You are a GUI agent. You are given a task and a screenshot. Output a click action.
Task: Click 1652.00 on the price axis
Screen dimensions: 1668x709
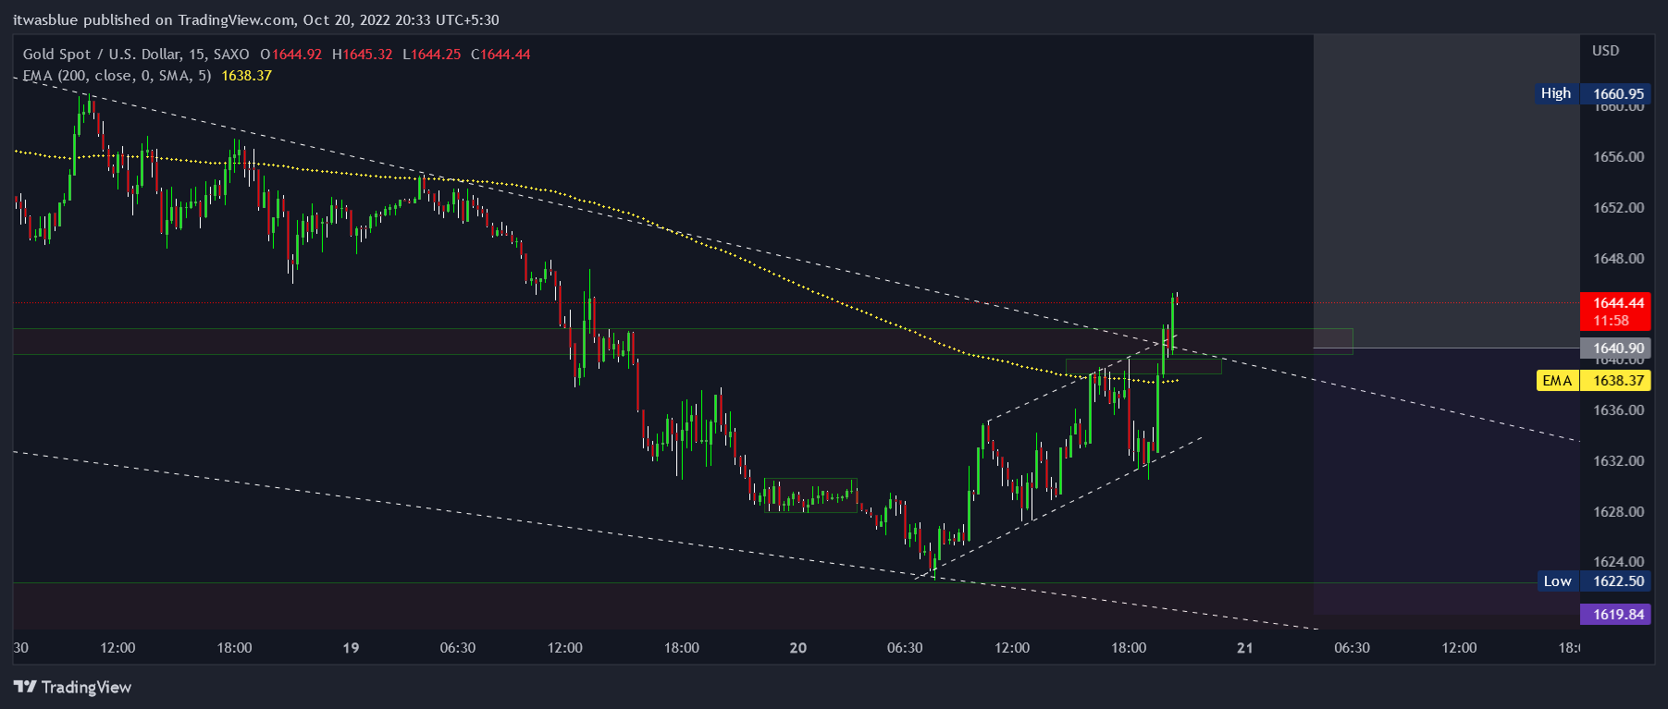pos(1618,208)
